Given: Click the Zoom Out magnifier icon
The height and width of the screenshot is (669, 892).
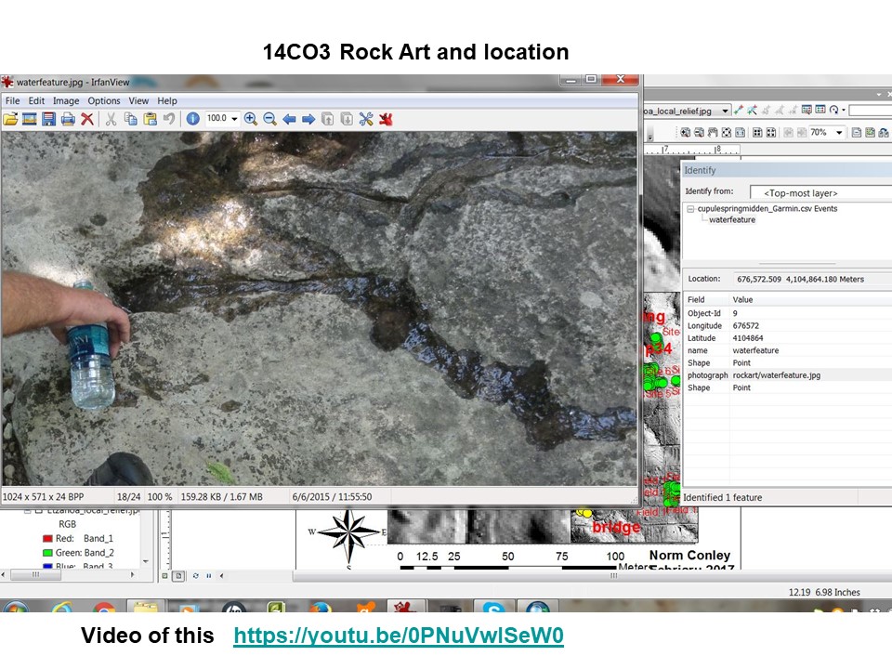Looking at the screenshot, I should pyautogui.click(x=269, y=119).
